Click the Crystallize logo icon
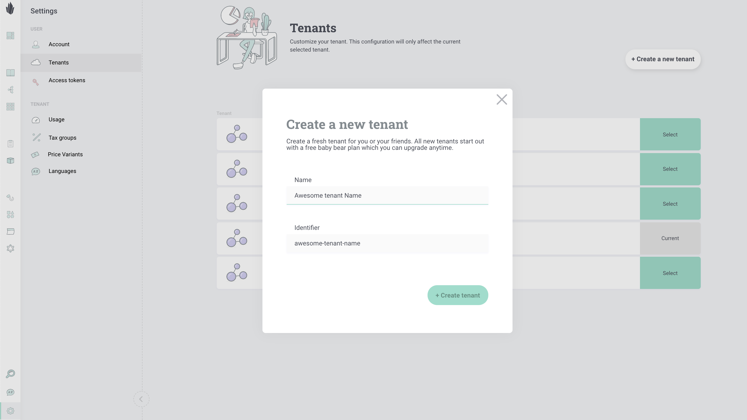 point(10,8)
